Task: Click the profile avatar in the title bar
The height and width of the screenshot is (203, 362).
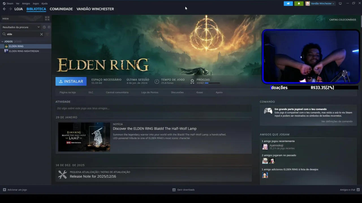Action: 307,3
